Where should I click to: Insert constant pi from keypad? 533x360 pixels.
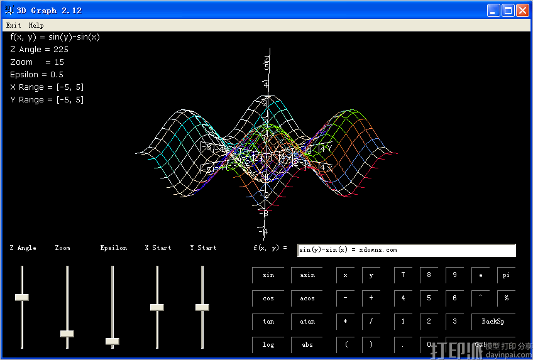click(x=506, y=275)
